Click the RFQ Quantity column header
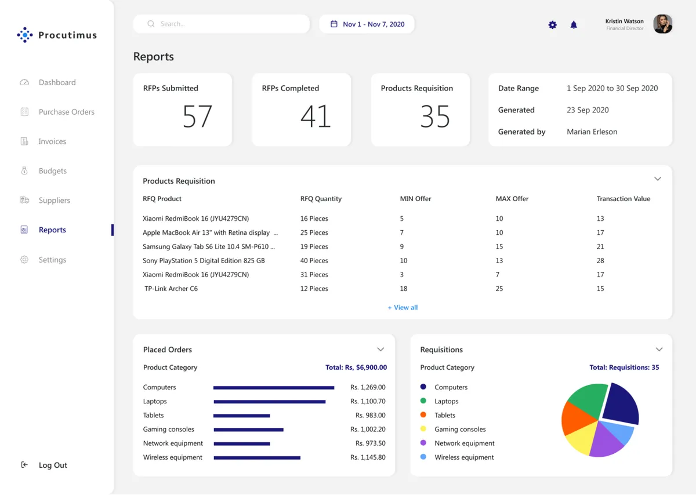 pos(321,199)
